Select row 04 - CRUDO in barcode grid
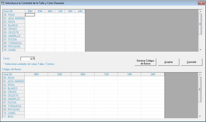This screenshot has width=206, height=122. [13, 92]
